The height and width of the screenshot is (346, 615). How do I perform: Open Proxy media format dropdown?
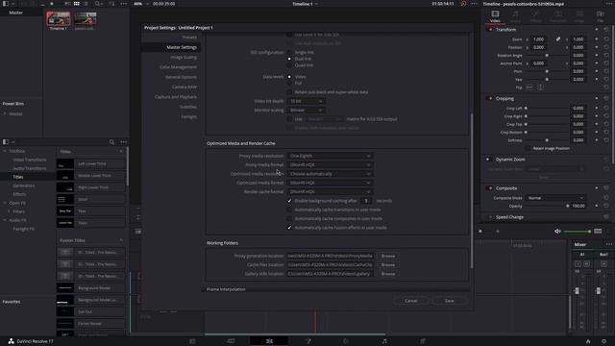click(x=330, y=164)
